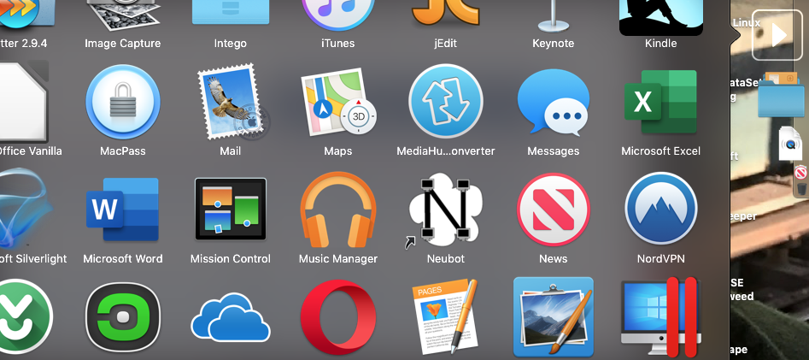Click the 'Music Manager' label text
Screen dimensions: 809x360
[x=338, y=259]
